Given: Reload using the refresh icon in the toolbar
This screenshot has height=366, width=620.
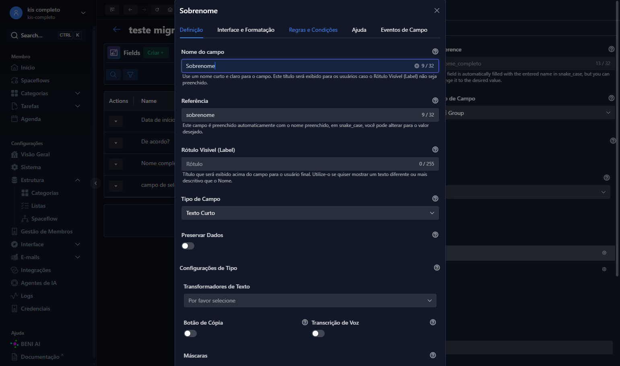Looking at the screenshot, I should coord(157,10).
